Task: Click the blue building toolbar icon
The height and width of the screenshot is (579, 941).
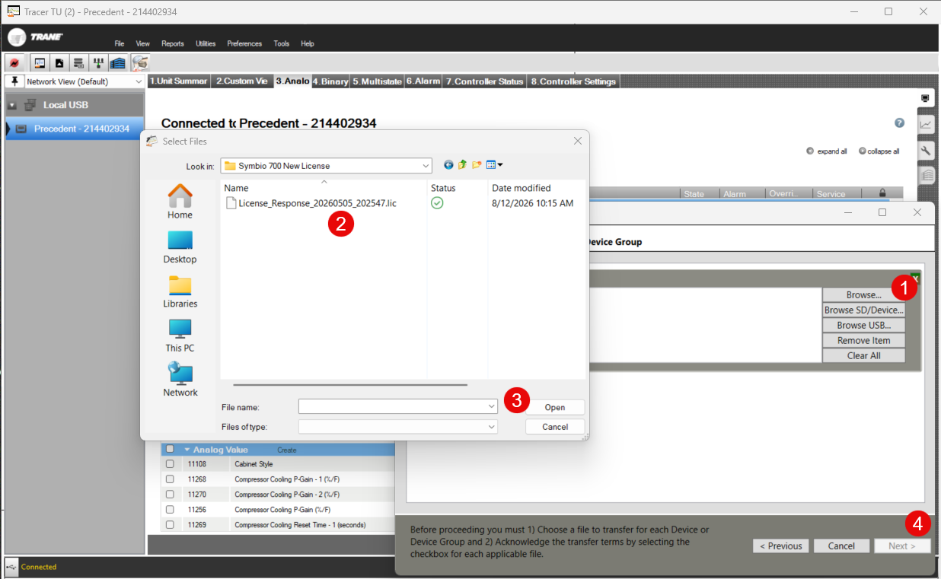Action: pyautogui.click(x=117, y=63)
